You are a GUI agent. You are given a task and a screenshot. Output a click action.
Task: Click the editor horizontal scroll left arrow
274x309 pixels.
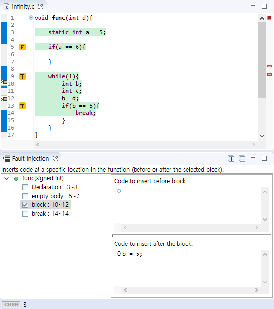tap(38, 144)
